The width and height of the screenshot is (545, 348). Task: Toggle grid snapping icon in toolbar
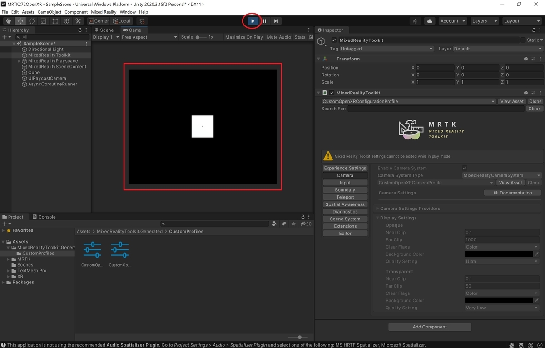click(x=142, y=21)
